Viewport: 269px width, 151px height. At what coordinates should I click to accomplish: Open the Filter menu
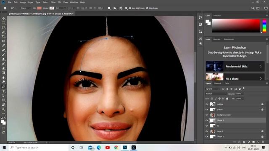click(x=53, y=3)
